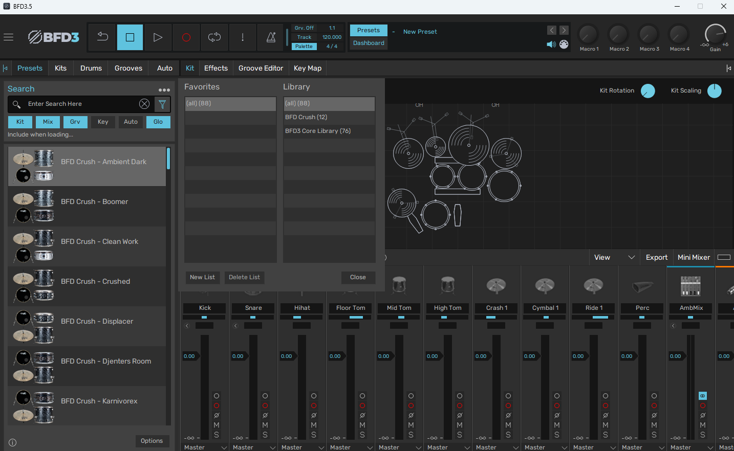Viewport: 734px width, 451px height.
Task: Open the hamburger main menu
Action: [8, 37]
